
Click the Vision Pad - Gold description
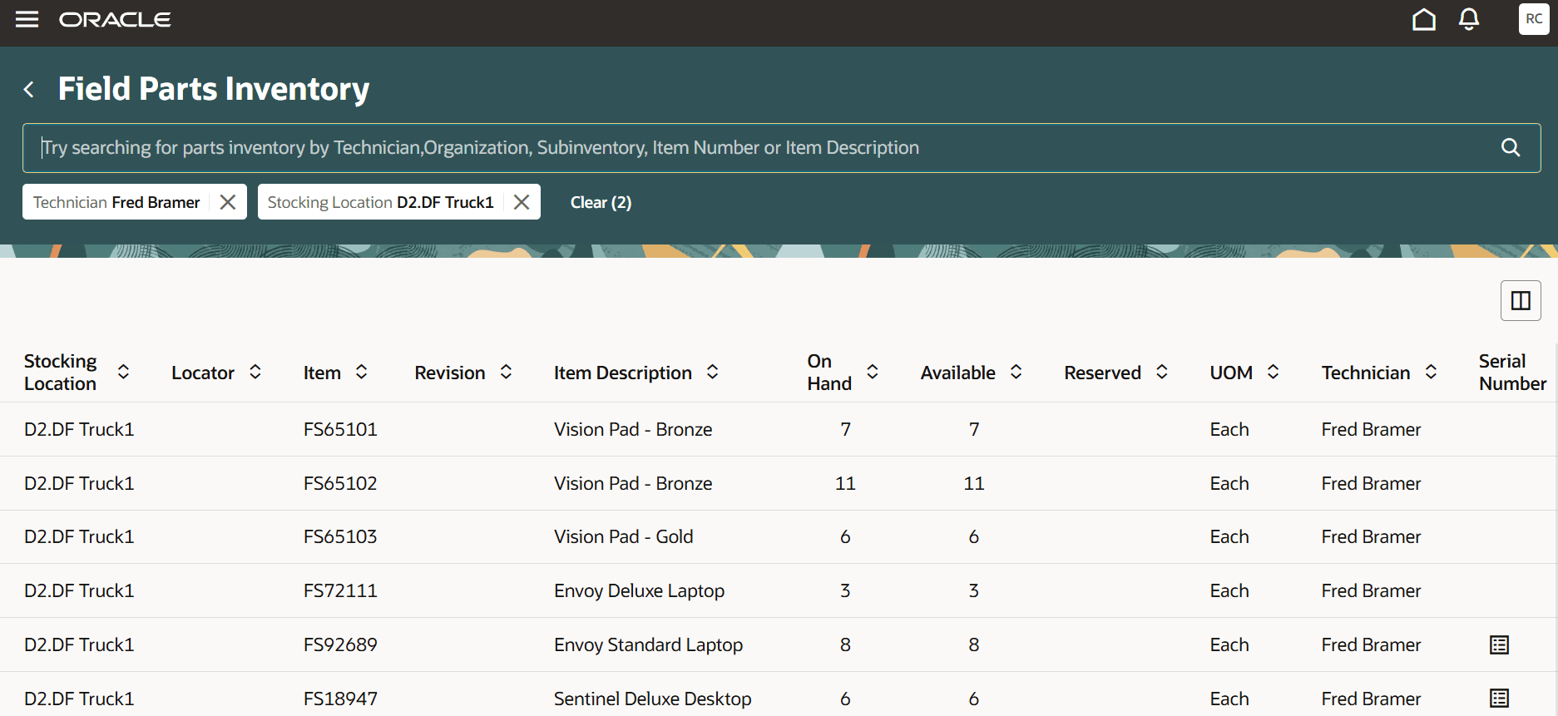(x=624, y=536)
